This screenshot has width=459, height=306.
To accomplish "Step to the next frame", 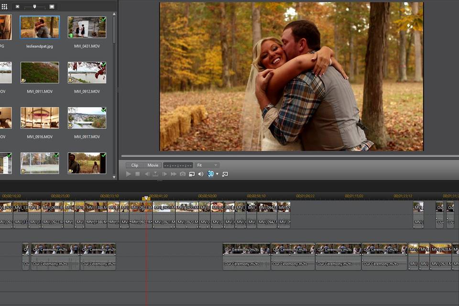I will (x=164, y=174).
